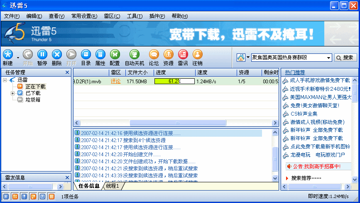Select 已下载 in the task tree
The width and height of the screenshot is (360, 203).
click(33, 93)
